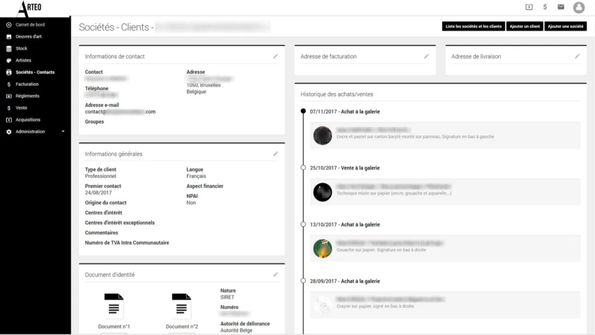Click Ajouter une société button

(x=565, y=26)
